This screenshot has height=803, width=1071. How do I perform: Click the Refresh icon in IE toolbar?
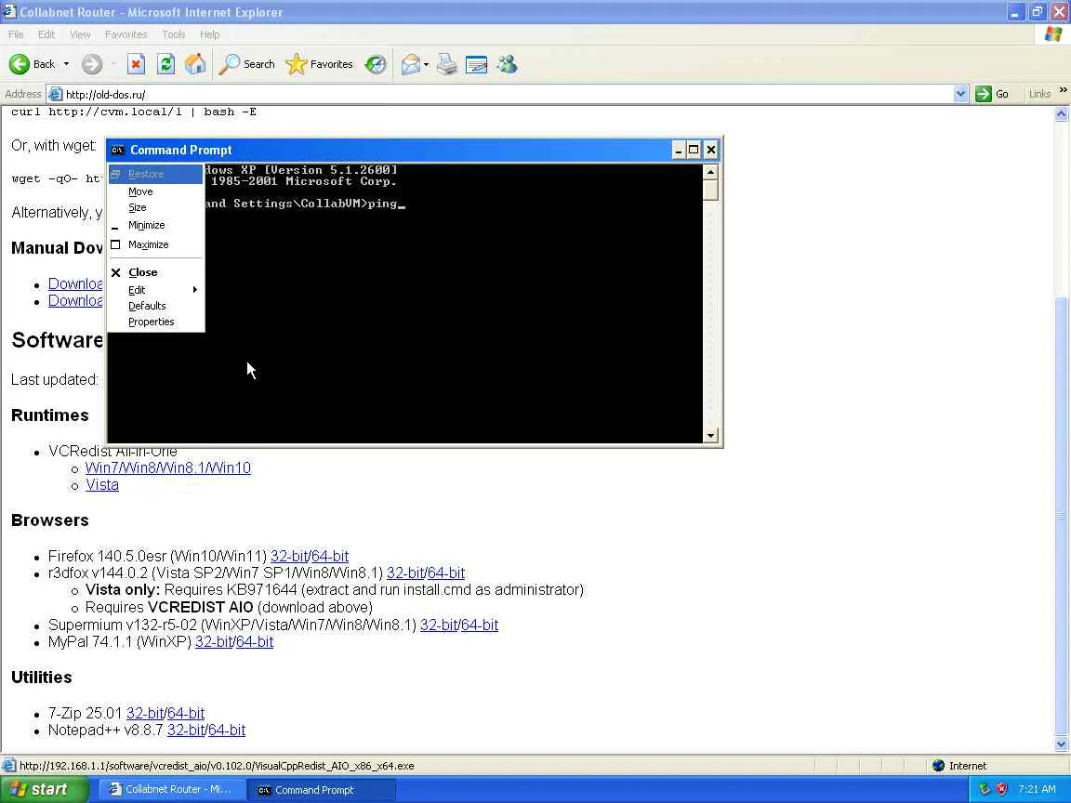(x=165, y=64)
